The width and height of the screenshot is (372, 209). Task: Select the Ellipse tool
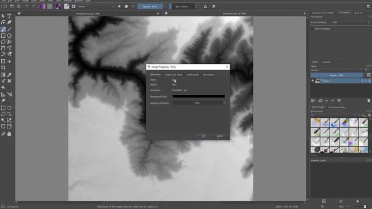[9, 35]
